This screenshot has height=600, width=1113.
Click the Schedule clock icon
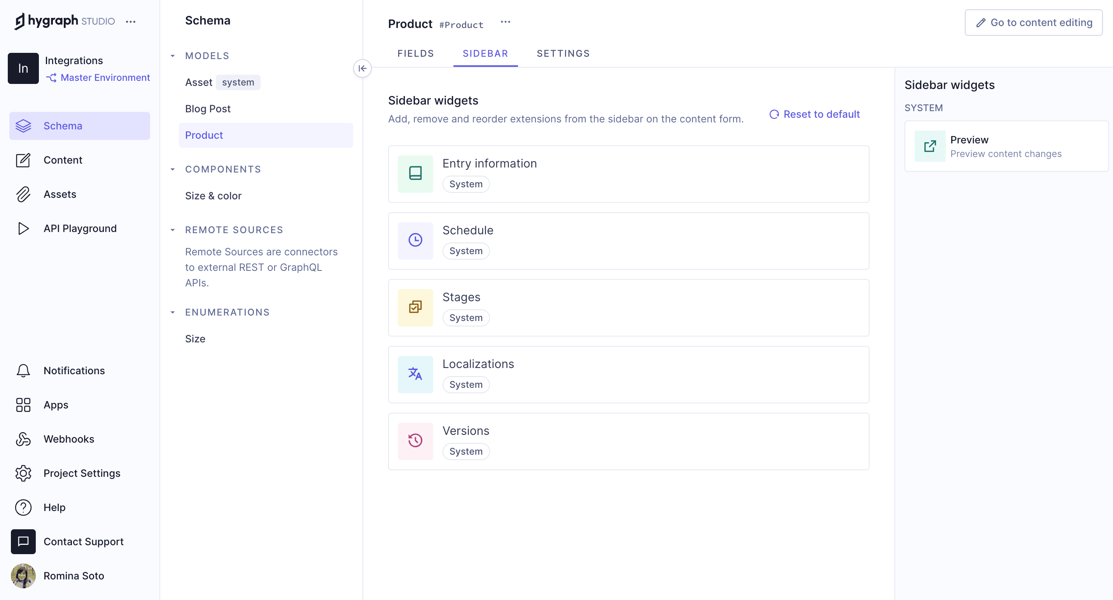[415, 241]
